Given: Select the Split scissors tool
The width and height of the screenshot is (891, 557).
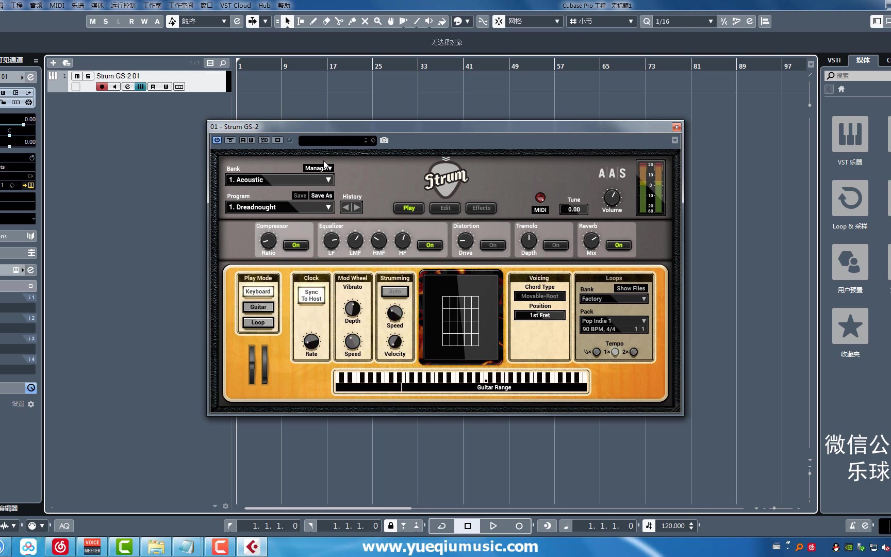Looking at the screenshot, I should coord(339,21).
